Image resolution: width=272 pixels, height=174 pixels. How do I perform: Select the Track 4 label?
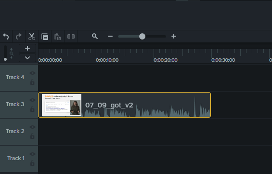tap(15, 77)
